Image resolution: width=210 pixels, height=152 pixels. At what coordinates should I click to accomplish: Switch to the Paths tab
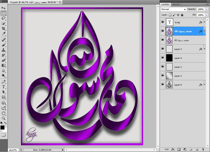176,4
